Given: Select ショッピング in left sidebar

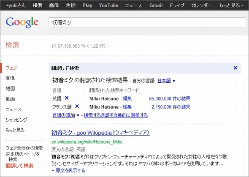Looking at the screenshot, I should [16, 120].
